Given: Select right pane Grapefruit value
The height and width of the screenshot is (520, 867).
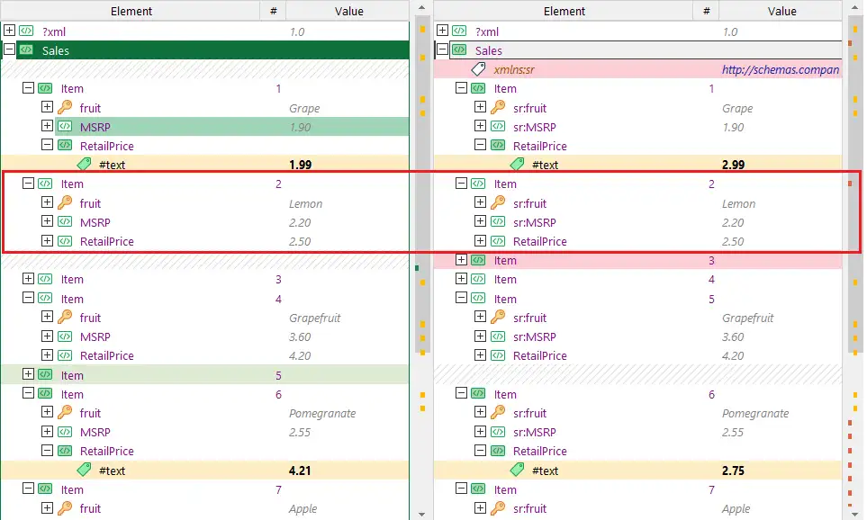Looking at the screenshot, I should point(747,318).
